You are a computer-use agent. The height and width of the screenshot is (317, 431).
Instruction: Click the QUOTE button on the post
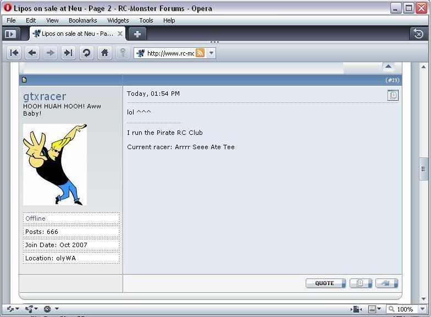tap(325, 283)
